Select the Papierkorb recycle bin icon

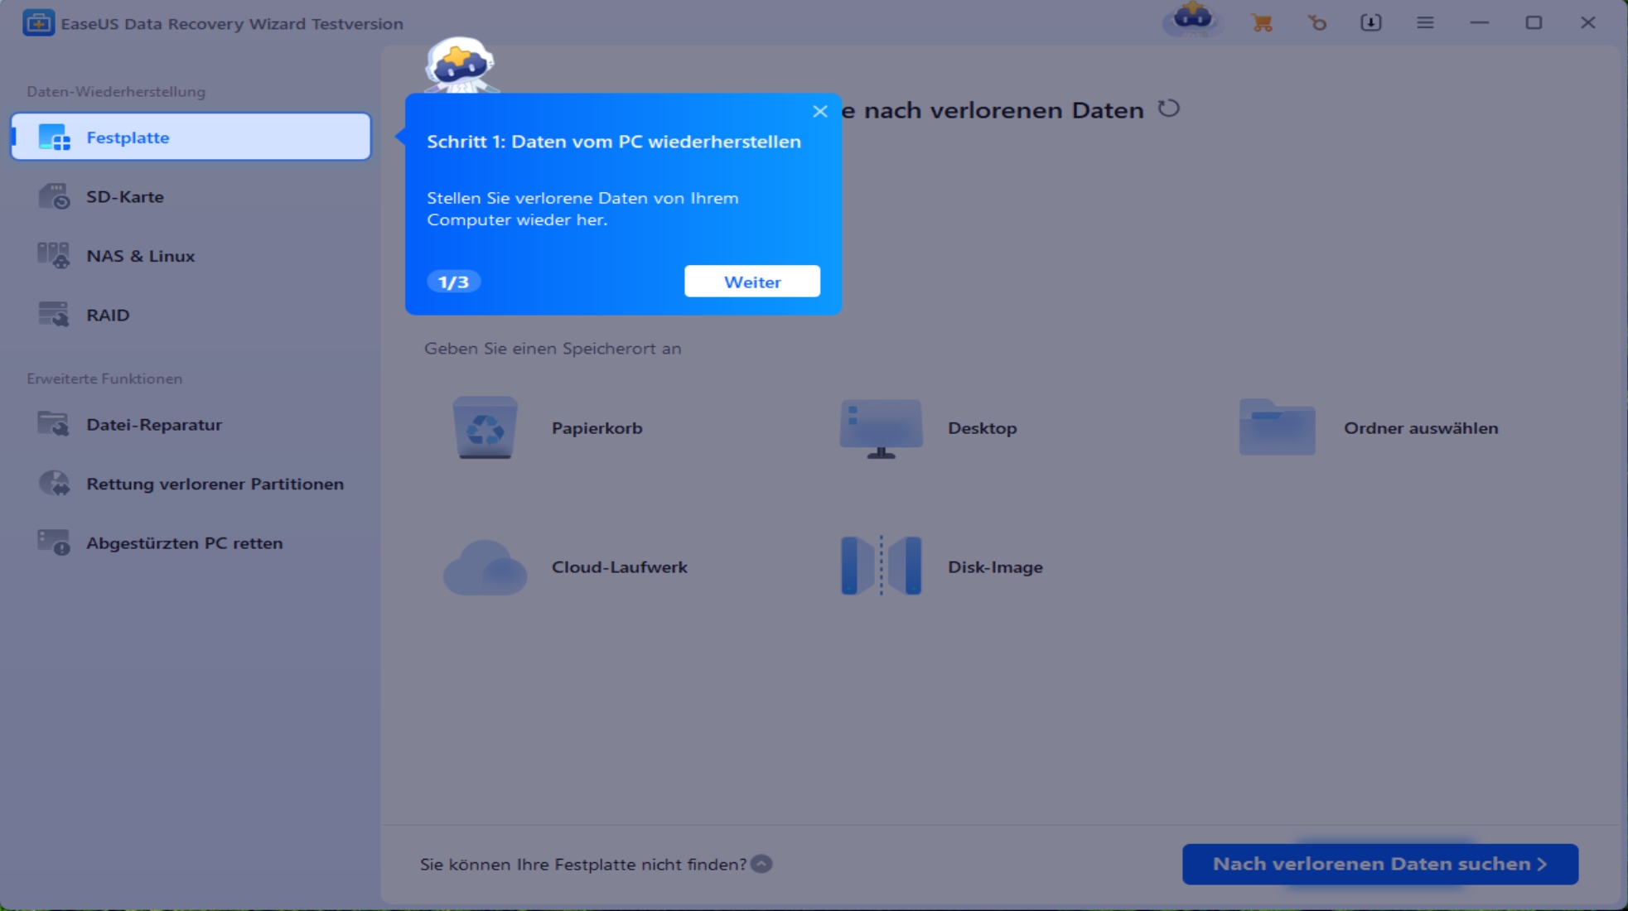485,427
